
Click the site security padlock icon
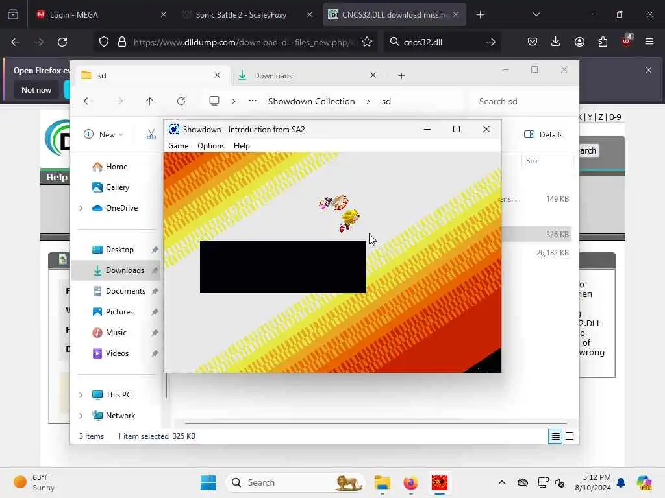coord(122,42)
